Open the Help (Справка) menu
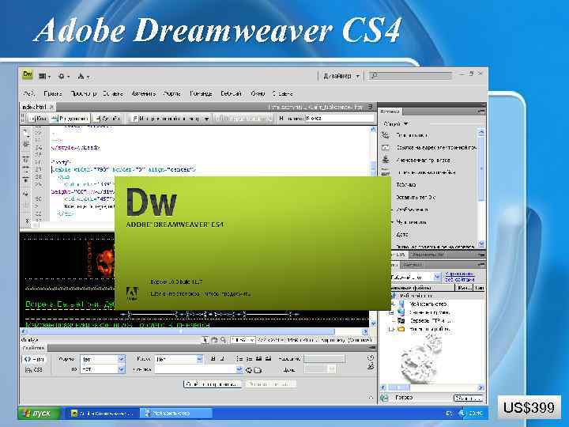Screen dimensions: 569x427 pos(282,93)
